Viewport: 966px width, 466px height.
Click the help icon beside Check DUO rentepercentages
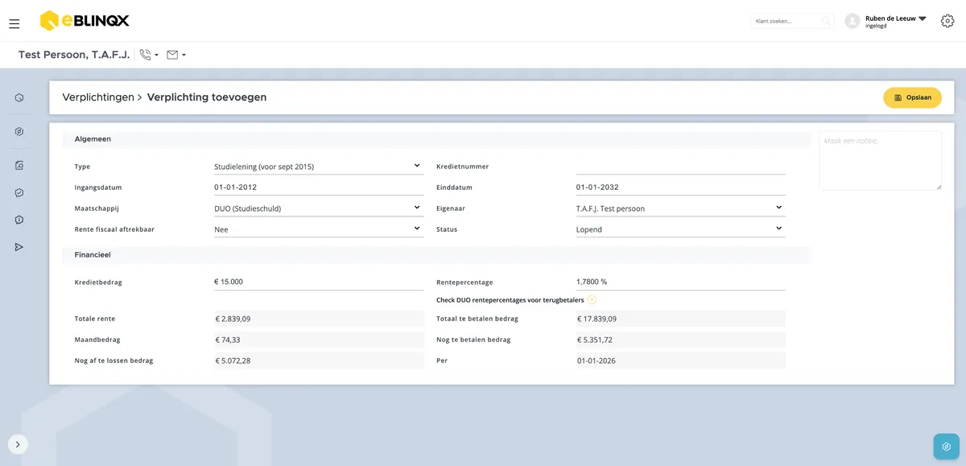(592, 300)
